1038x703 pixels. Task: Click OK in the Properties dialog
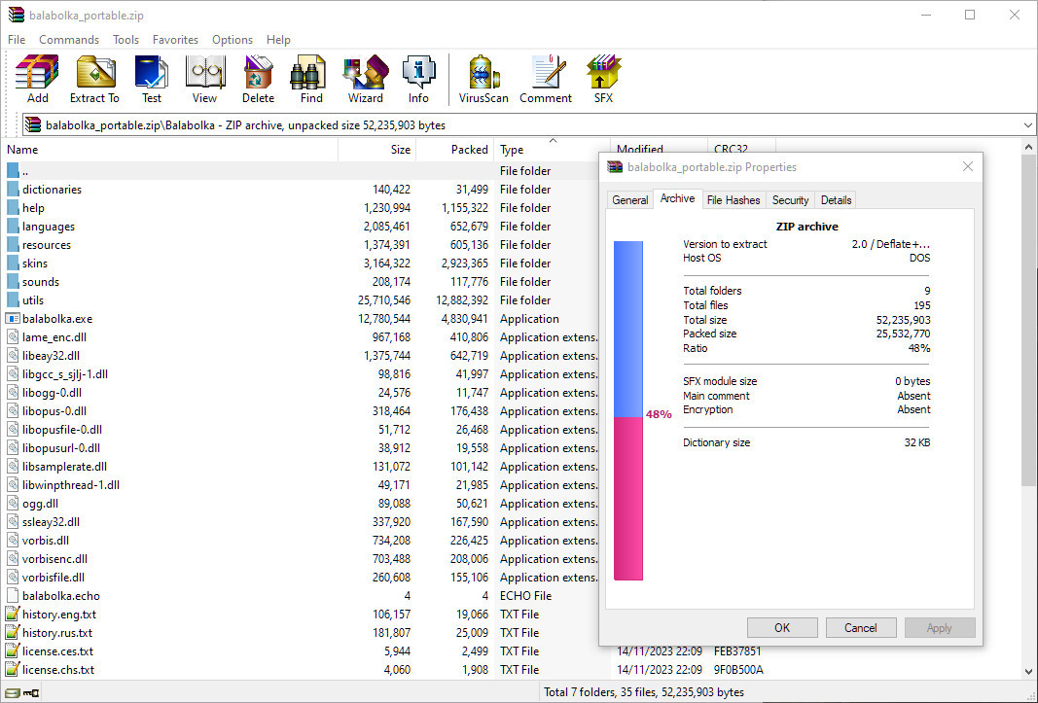782,627
